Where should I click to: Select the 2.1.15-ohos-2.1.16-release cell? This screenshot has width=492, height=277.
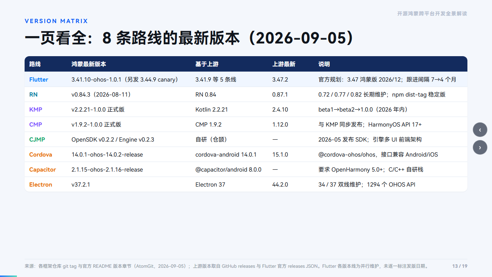pos(107,170)
